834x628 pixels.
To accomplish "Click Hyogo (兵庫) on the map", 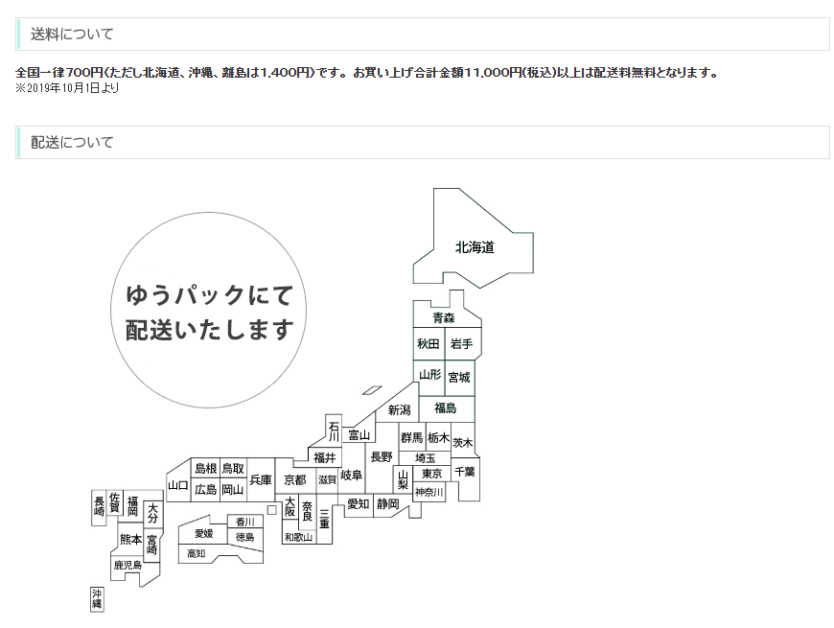I will (260, 479).
